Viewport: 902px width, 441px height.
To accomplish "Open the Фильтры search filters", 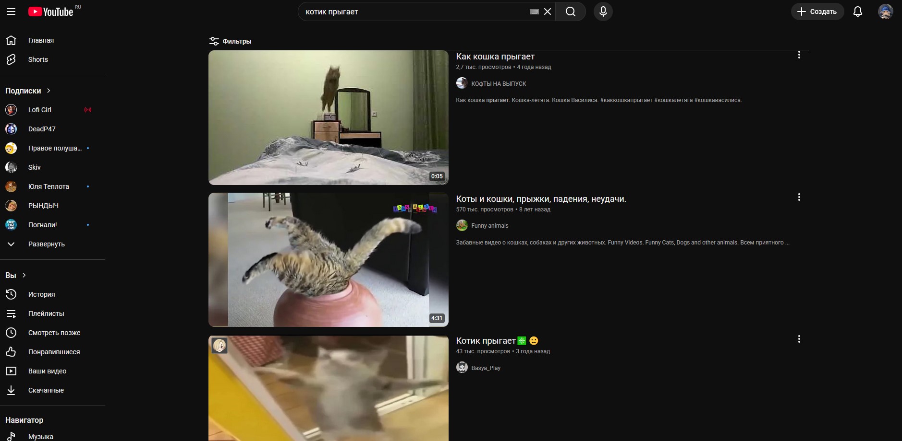I will 230,41.
